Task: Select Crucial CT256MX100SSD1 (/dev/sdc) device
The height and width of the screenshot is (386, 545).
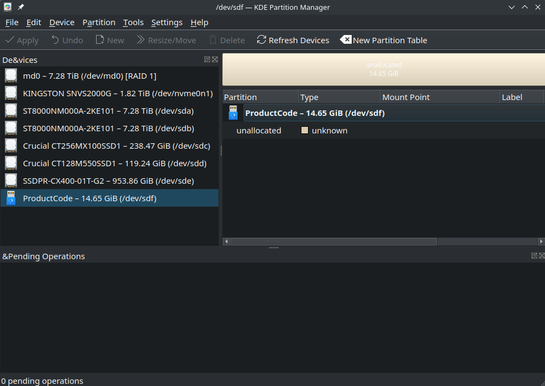Action: click(x=109, y=145)
